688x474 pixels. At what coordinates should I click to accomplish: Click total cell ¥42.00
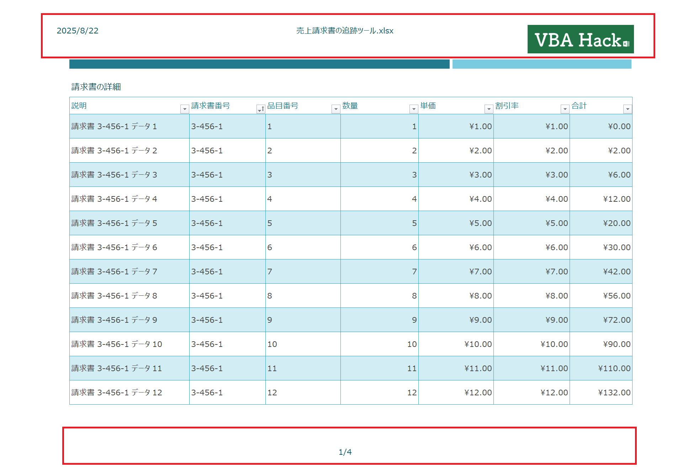(601, 272)
